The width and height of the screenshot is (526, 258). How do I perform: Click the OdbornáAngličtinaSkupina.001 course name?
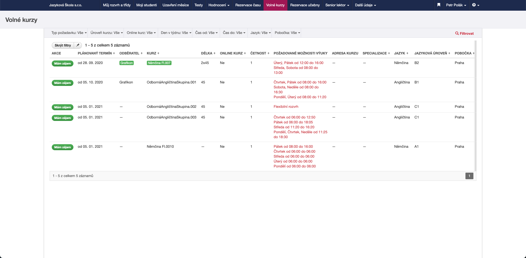click(171, 82)
